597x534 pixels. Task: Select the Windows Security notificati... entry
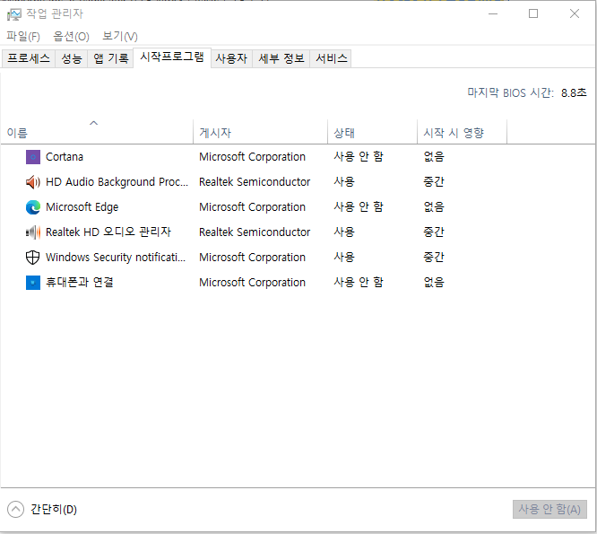click(116, 258)
